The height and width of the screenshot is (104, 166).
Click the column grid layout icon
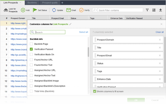(x=154, y=10)
